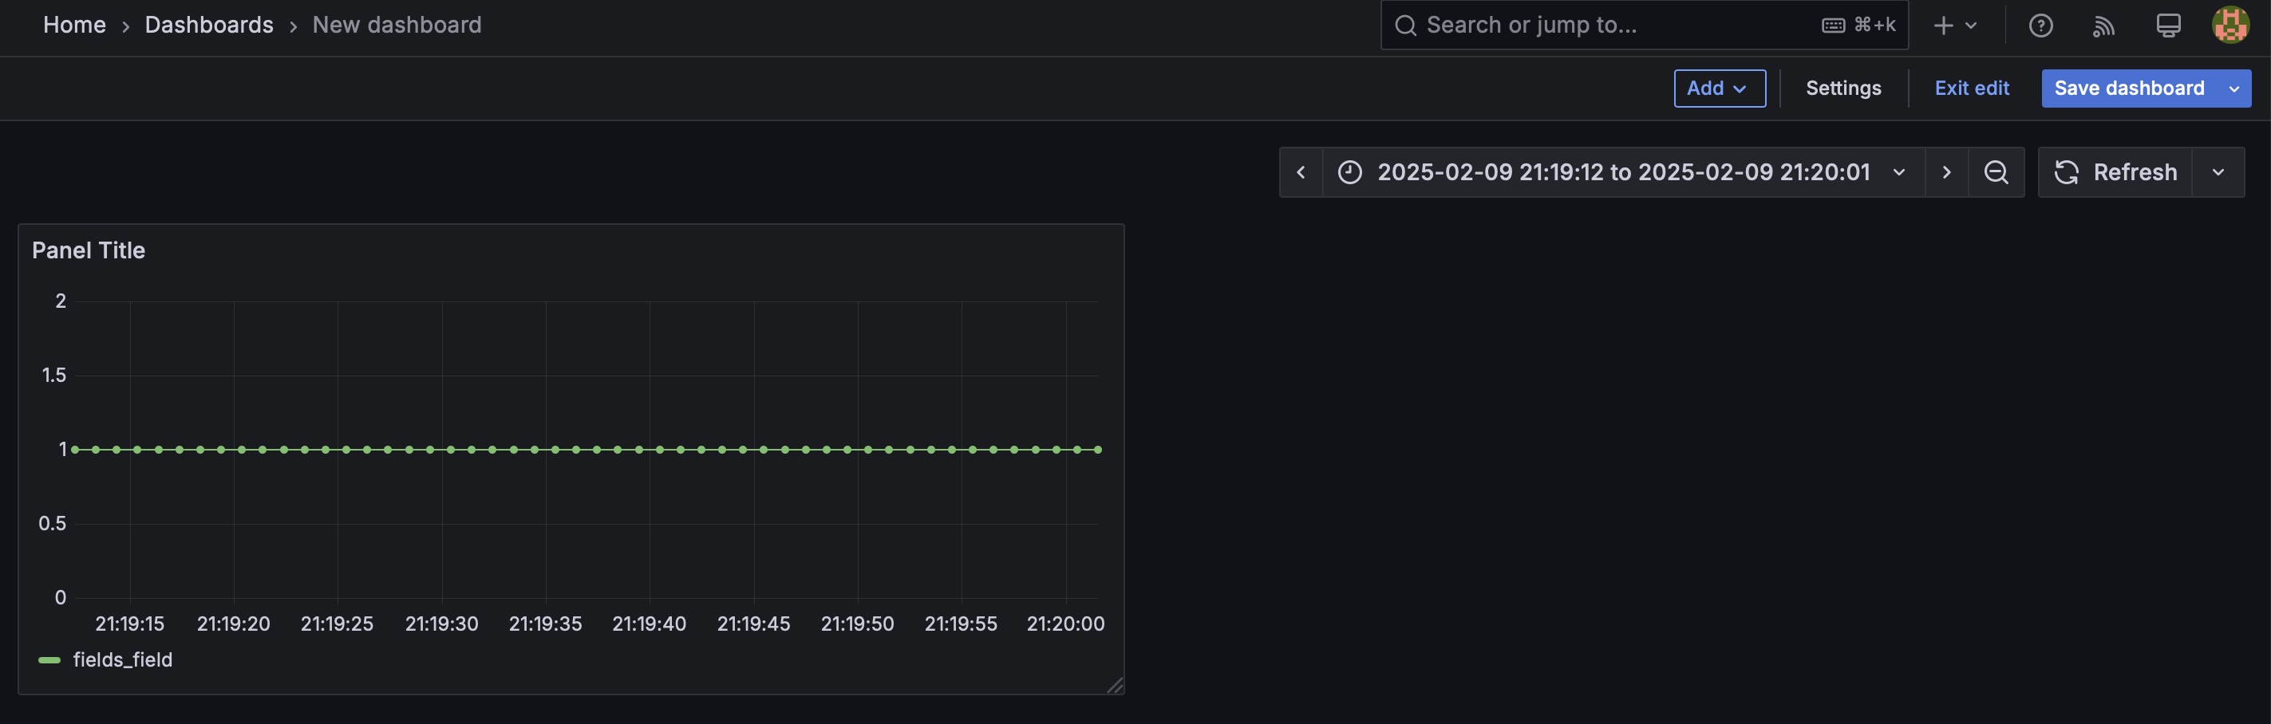Shift time range back with left arrow
Image resolution: width=2271 pixels, height=724 pixels.
click(x=1301, y=171)
